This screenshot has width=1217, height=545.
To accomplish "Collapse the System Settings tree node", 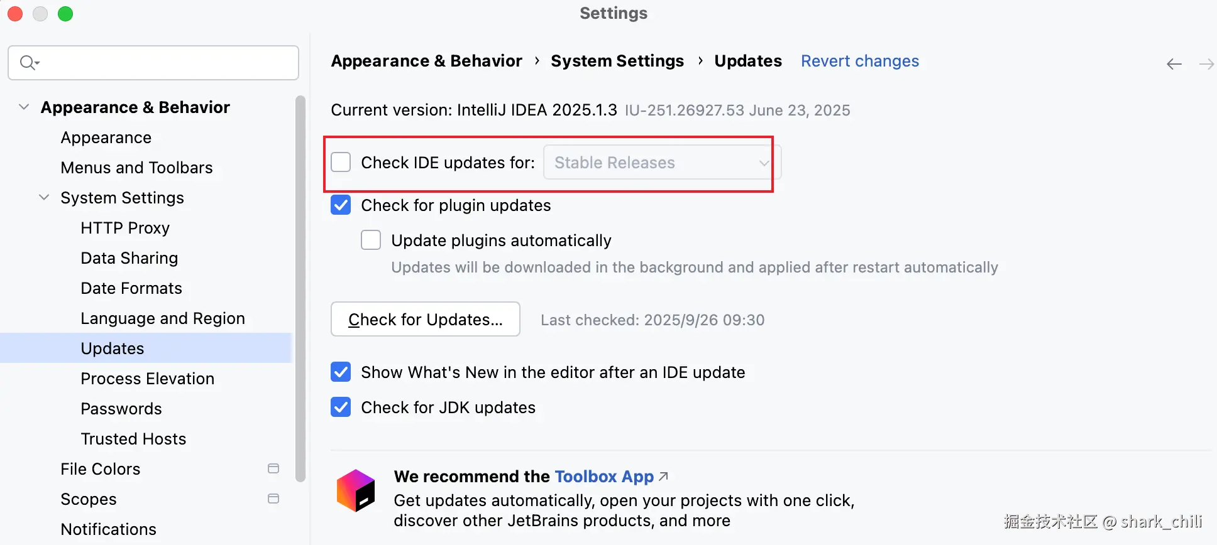I will (x=44, y=198).
